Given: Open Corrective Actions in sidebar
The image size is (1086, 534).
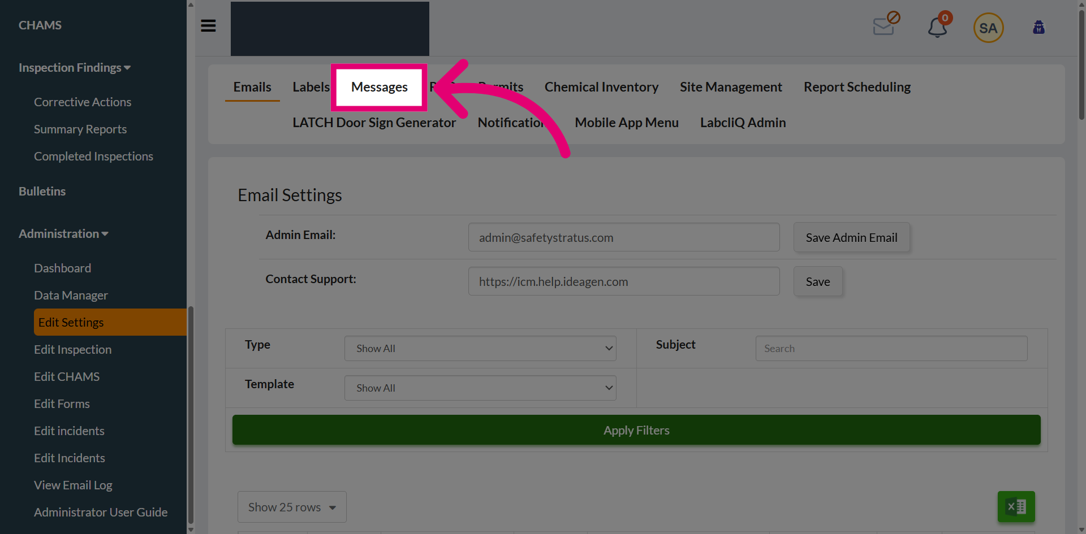Looking at the screenshot, I should 83,102.
